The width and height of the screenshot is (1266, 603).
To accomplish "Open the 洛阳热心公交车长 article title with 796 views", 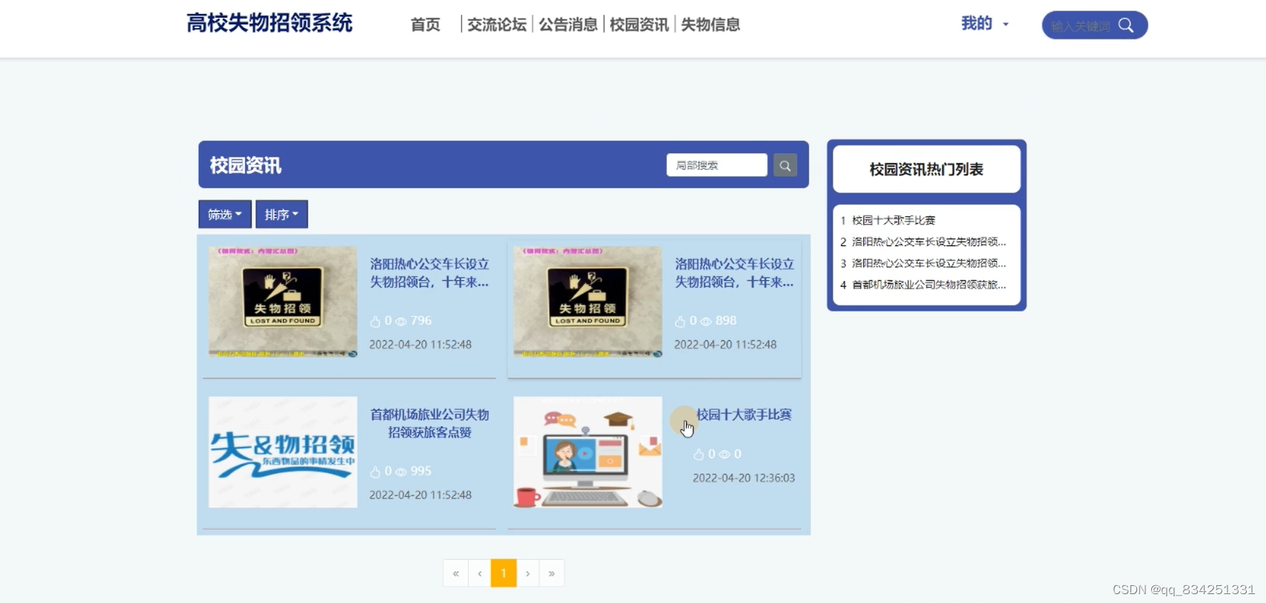I will pyautogui.click(x=430, y=273).
